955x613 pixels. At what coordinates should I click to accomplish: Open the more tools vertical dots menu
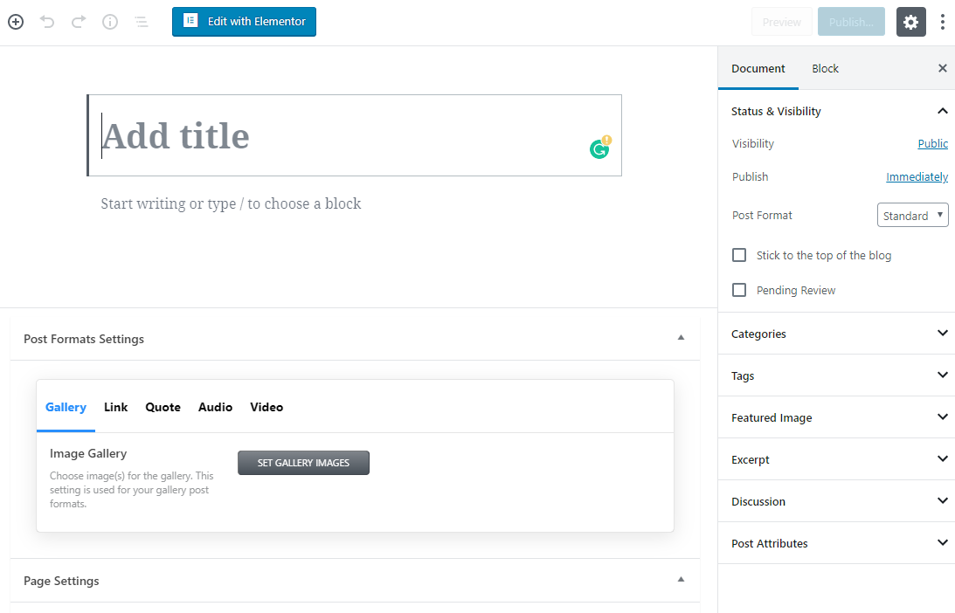coord(942,22)
